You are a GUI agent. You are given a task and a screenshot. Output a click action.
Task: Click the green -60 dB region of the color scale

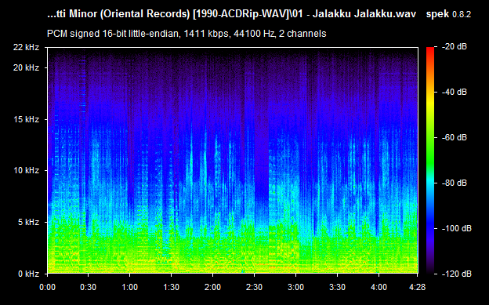coord(430,137)
